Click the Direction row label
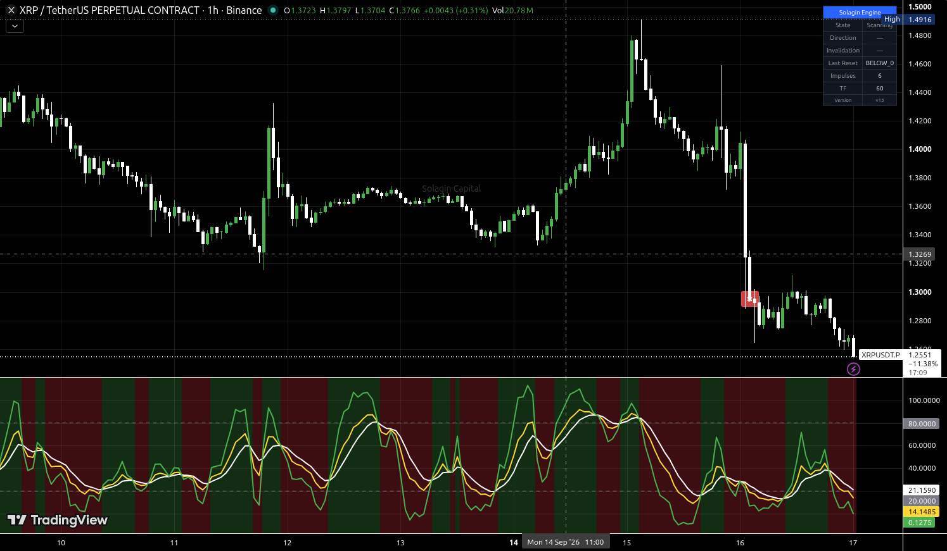This screenshot has height=551, width=947. coord(842,38)
